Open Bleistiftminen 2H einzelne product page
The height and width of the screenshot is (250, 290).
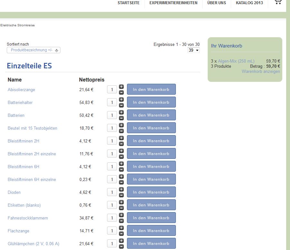tap(32, 154)
